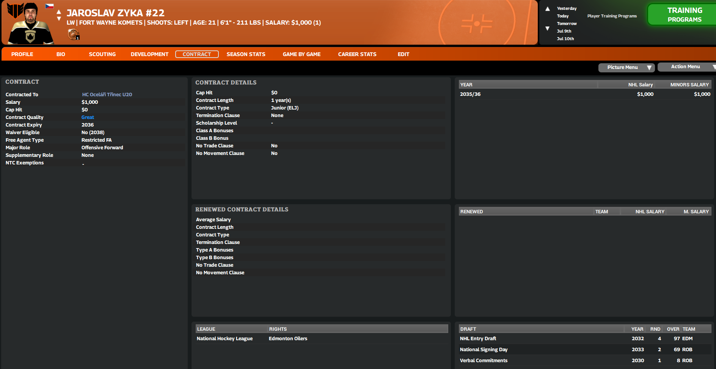The width and height of the screenshot is (716, 369).
Task: Click the team logo beside player portrait
Action: (x=15, y=10)
